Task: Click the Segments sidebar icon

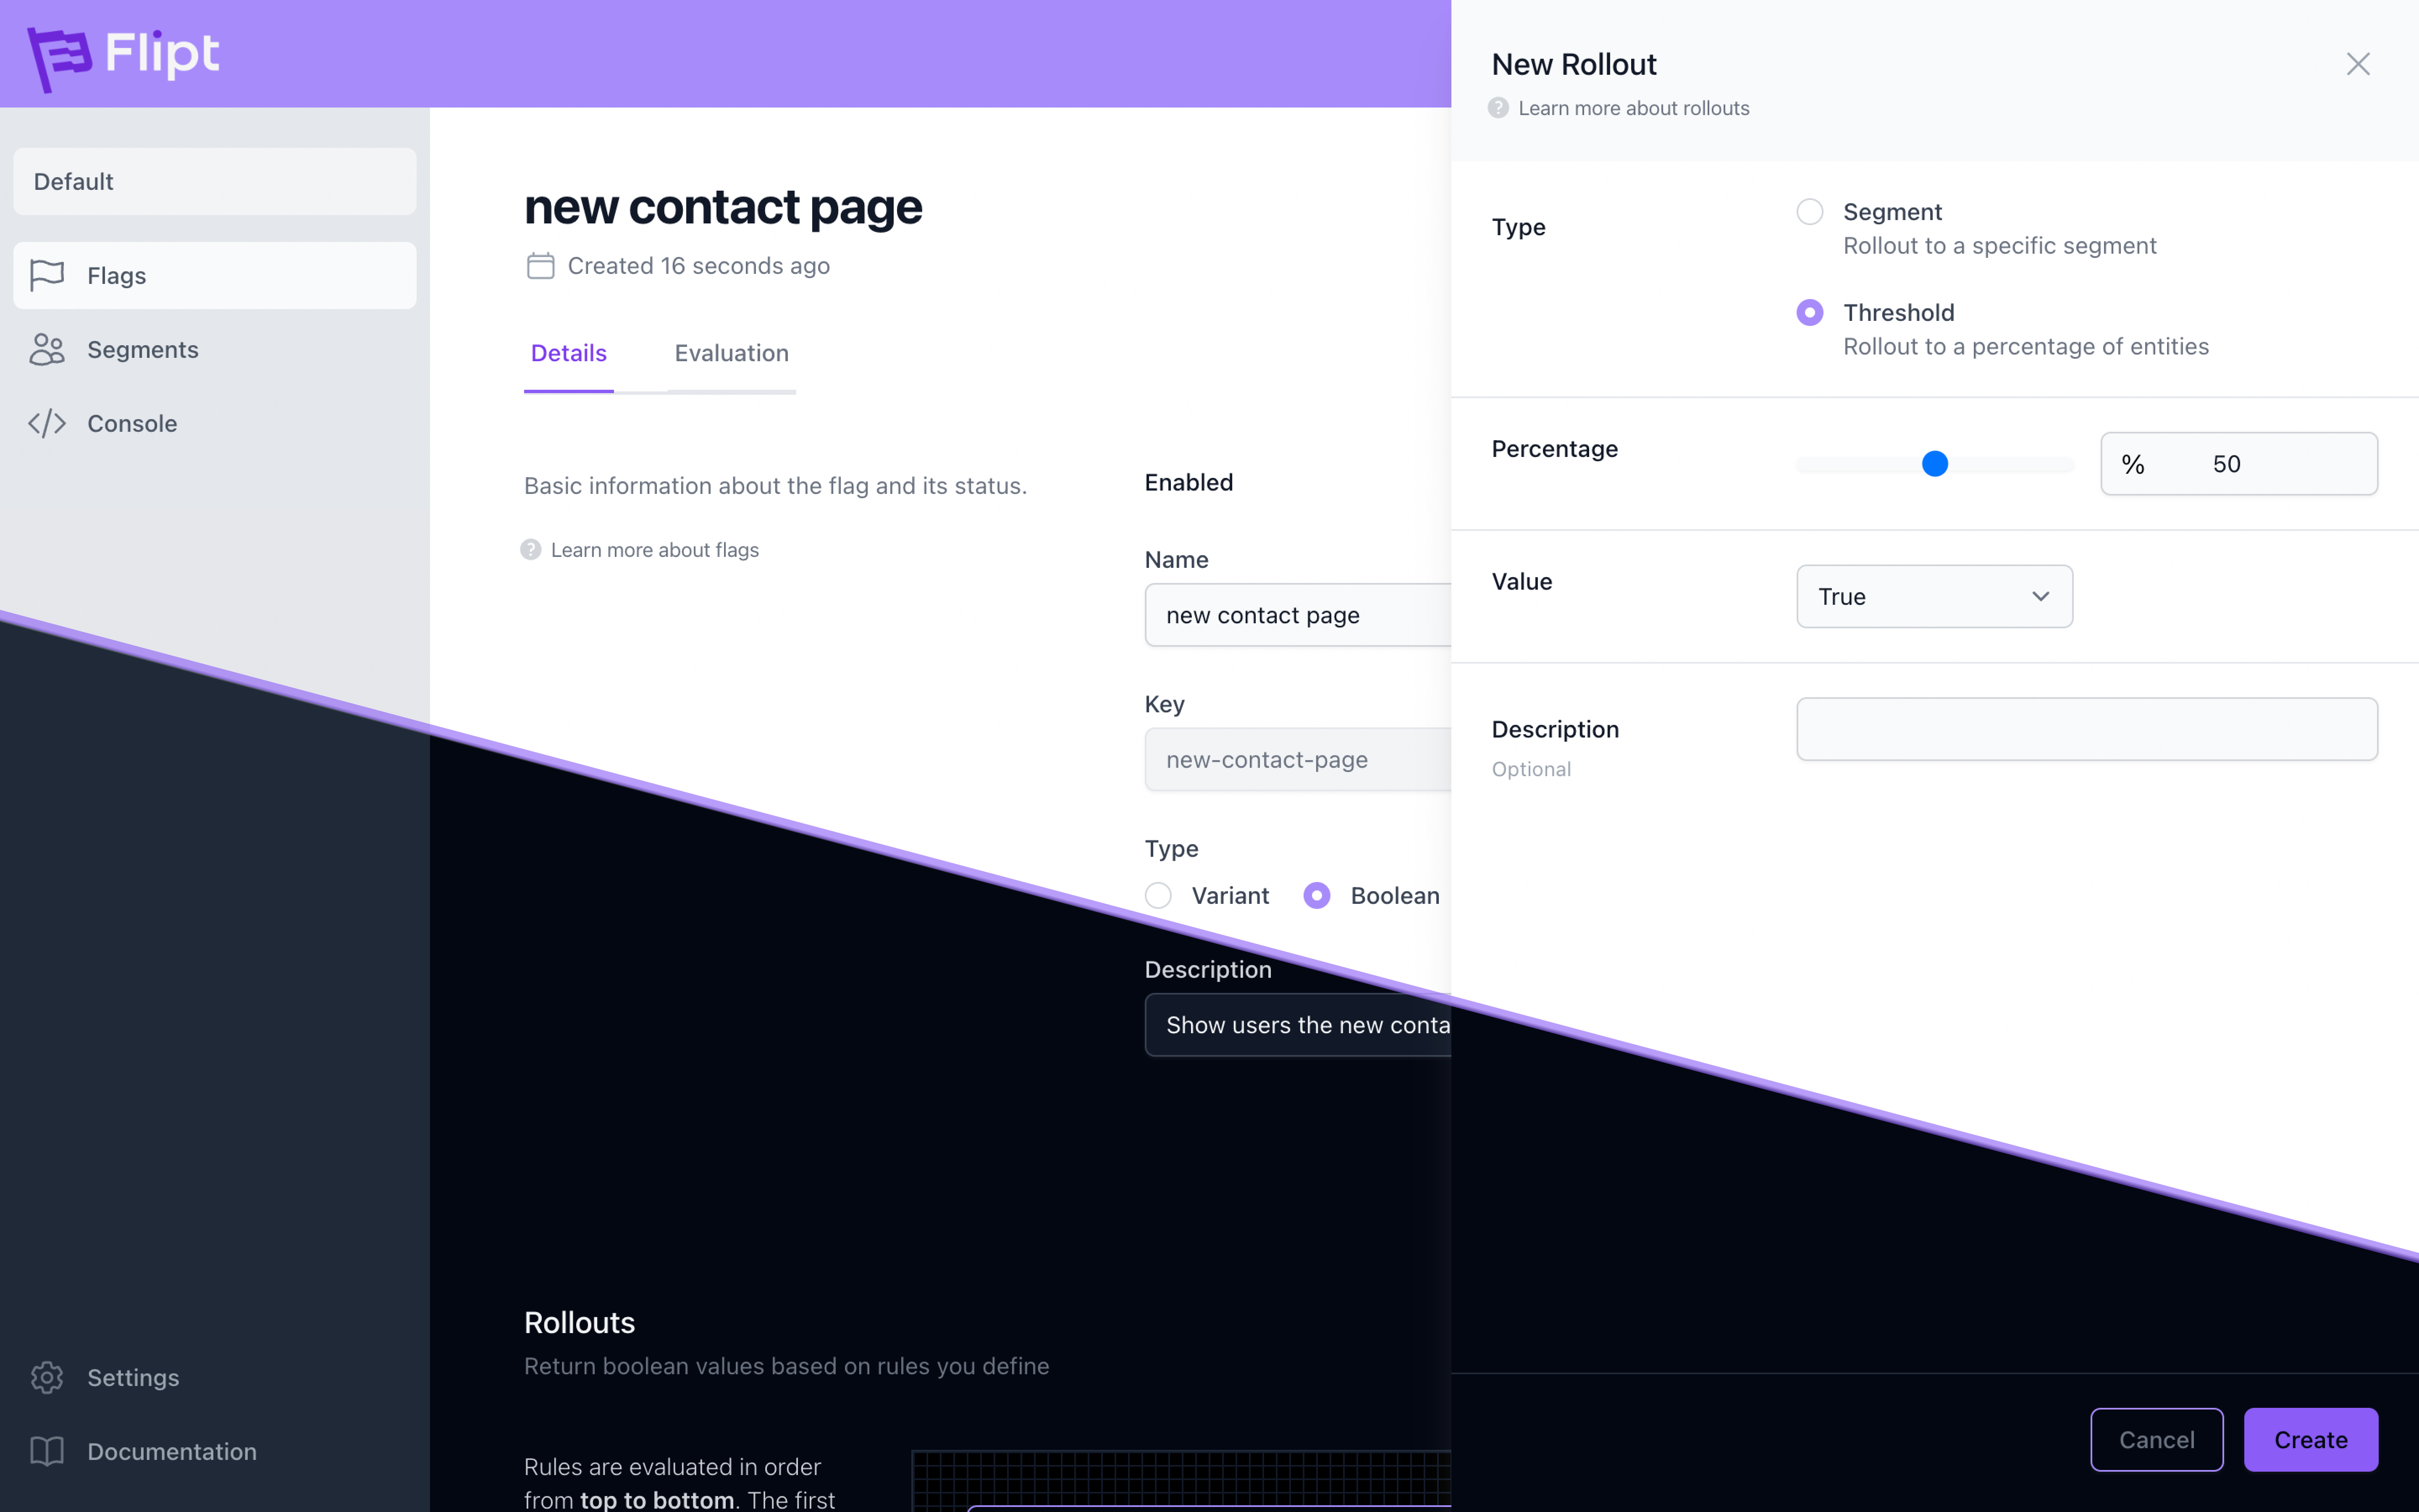Action: click(x=47, y=348)
